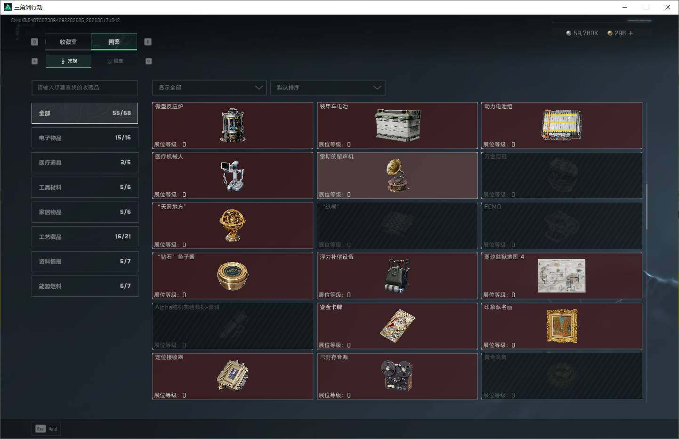Select the 医疗道具 category
679x439 pixels.
pos(85,163)
